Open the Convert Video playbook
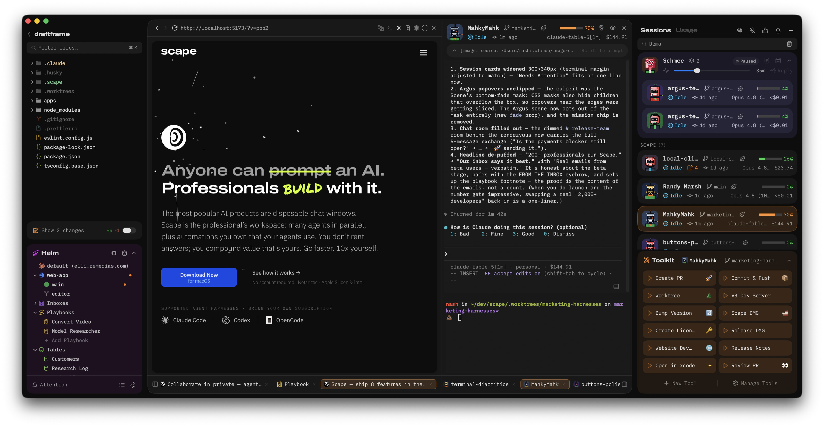This screenshot has width=824, height=427. tap(71, 322)
